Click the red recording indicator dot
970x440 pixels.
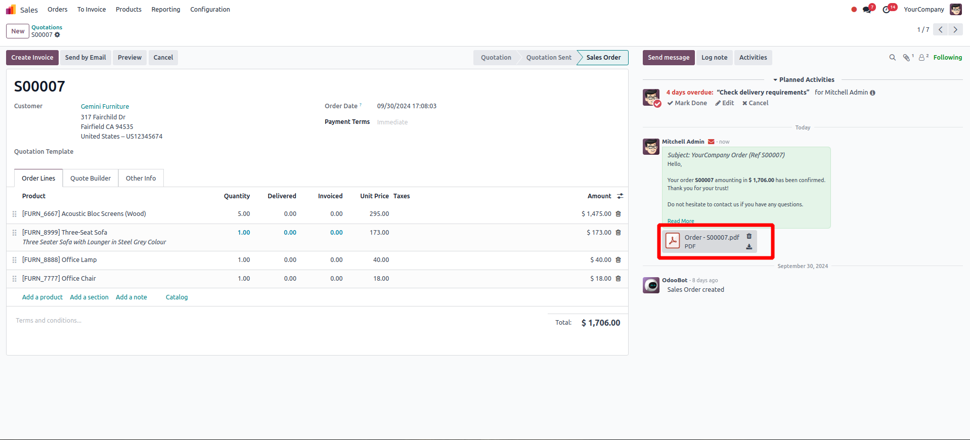854,10
